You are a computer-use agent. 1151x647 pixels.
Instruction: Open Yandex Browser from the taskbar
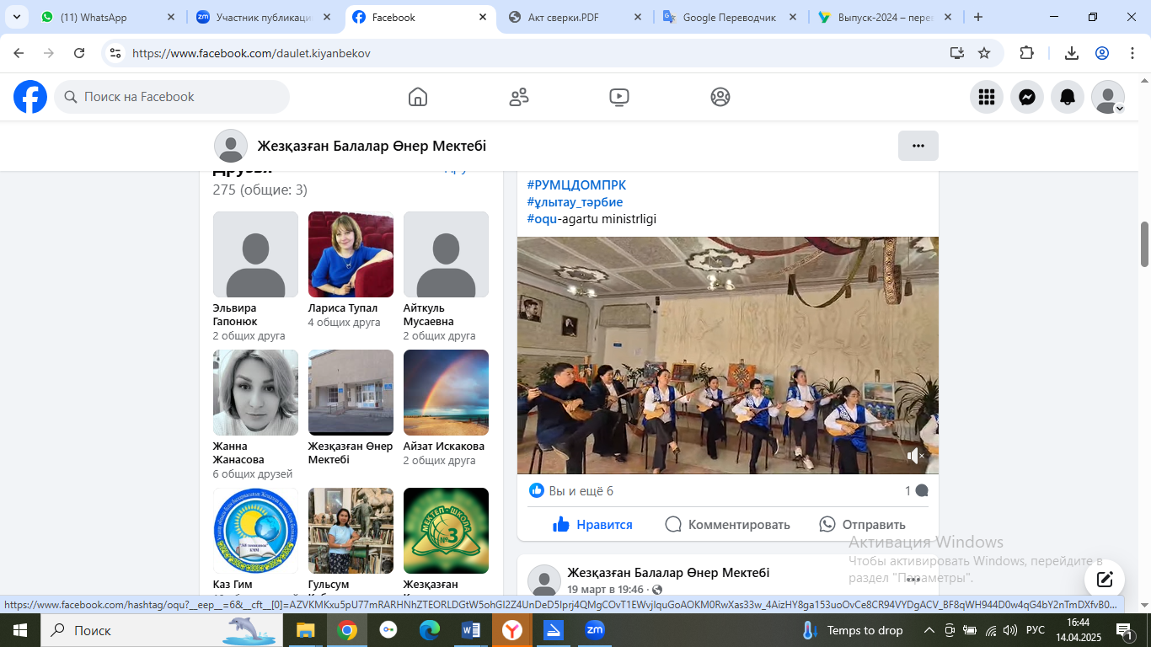point(511,630)
